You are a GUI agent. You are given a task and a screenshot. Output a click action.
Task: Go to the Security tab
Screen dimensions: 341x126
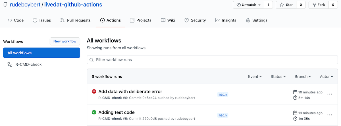[195, 20]
